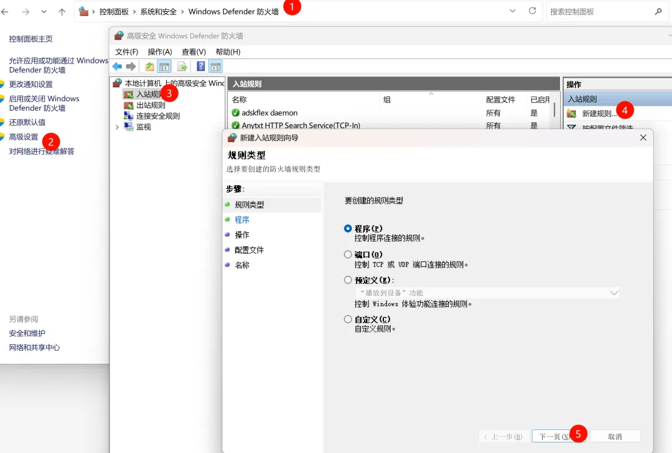Open 允许应用或功能通过 Windows Defender 防火墙

(58, 65)
